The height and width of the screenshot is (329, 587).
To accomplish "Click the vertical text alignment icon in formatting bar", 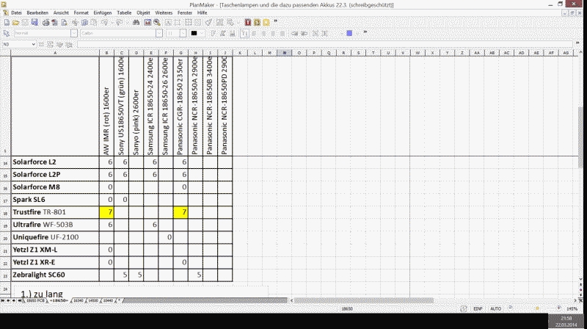I will pos(244,33).
